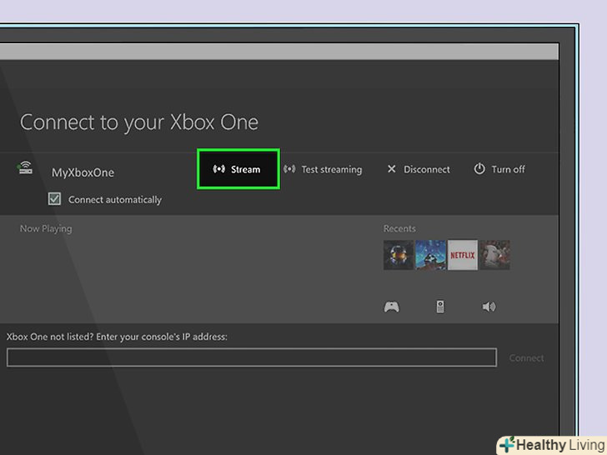The image size is (607, 455).
Task: Click the Healthy Living logo
Action: click(551, 444)
